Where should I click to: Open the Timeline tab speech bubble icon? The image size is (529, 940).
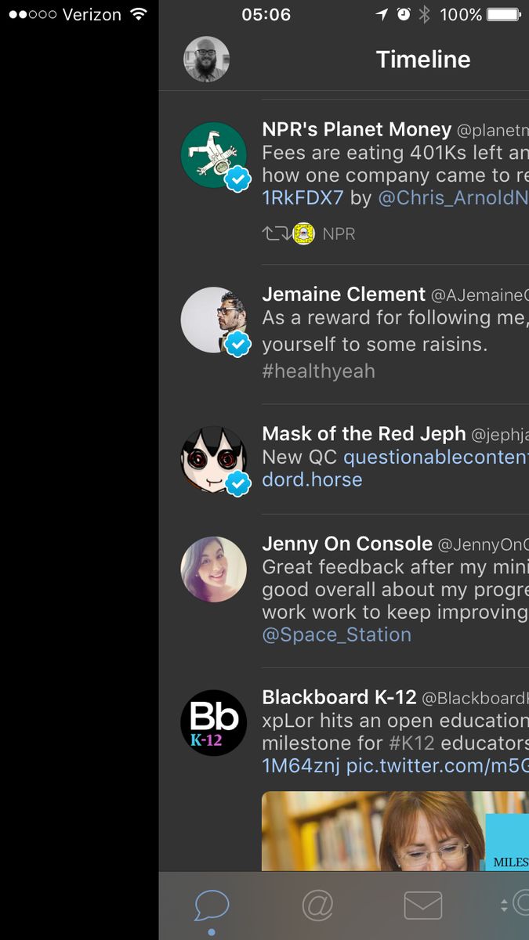pos(212,906)
